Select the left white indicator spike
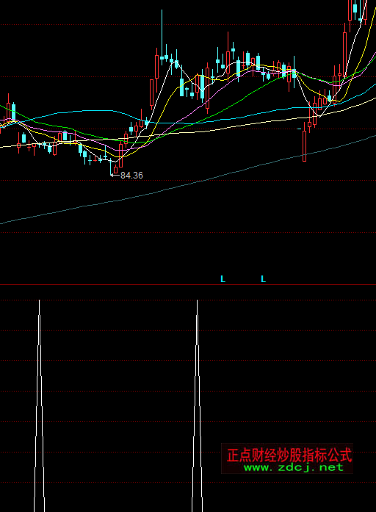Screen dimensions: 376x512 tap(39, 405)
